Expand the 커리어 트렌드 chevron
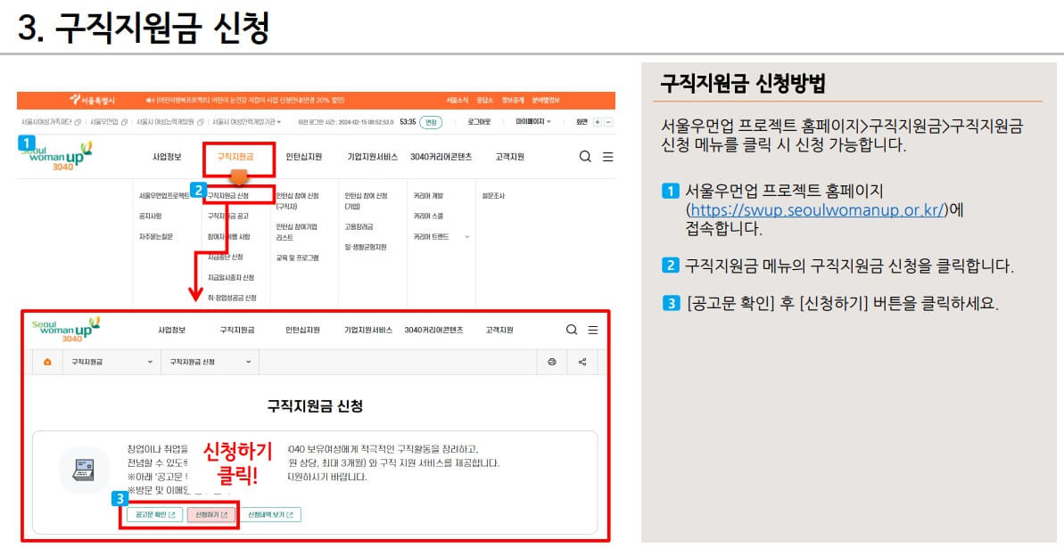Screen dimensions: 1064x548 tap(466, 237)
